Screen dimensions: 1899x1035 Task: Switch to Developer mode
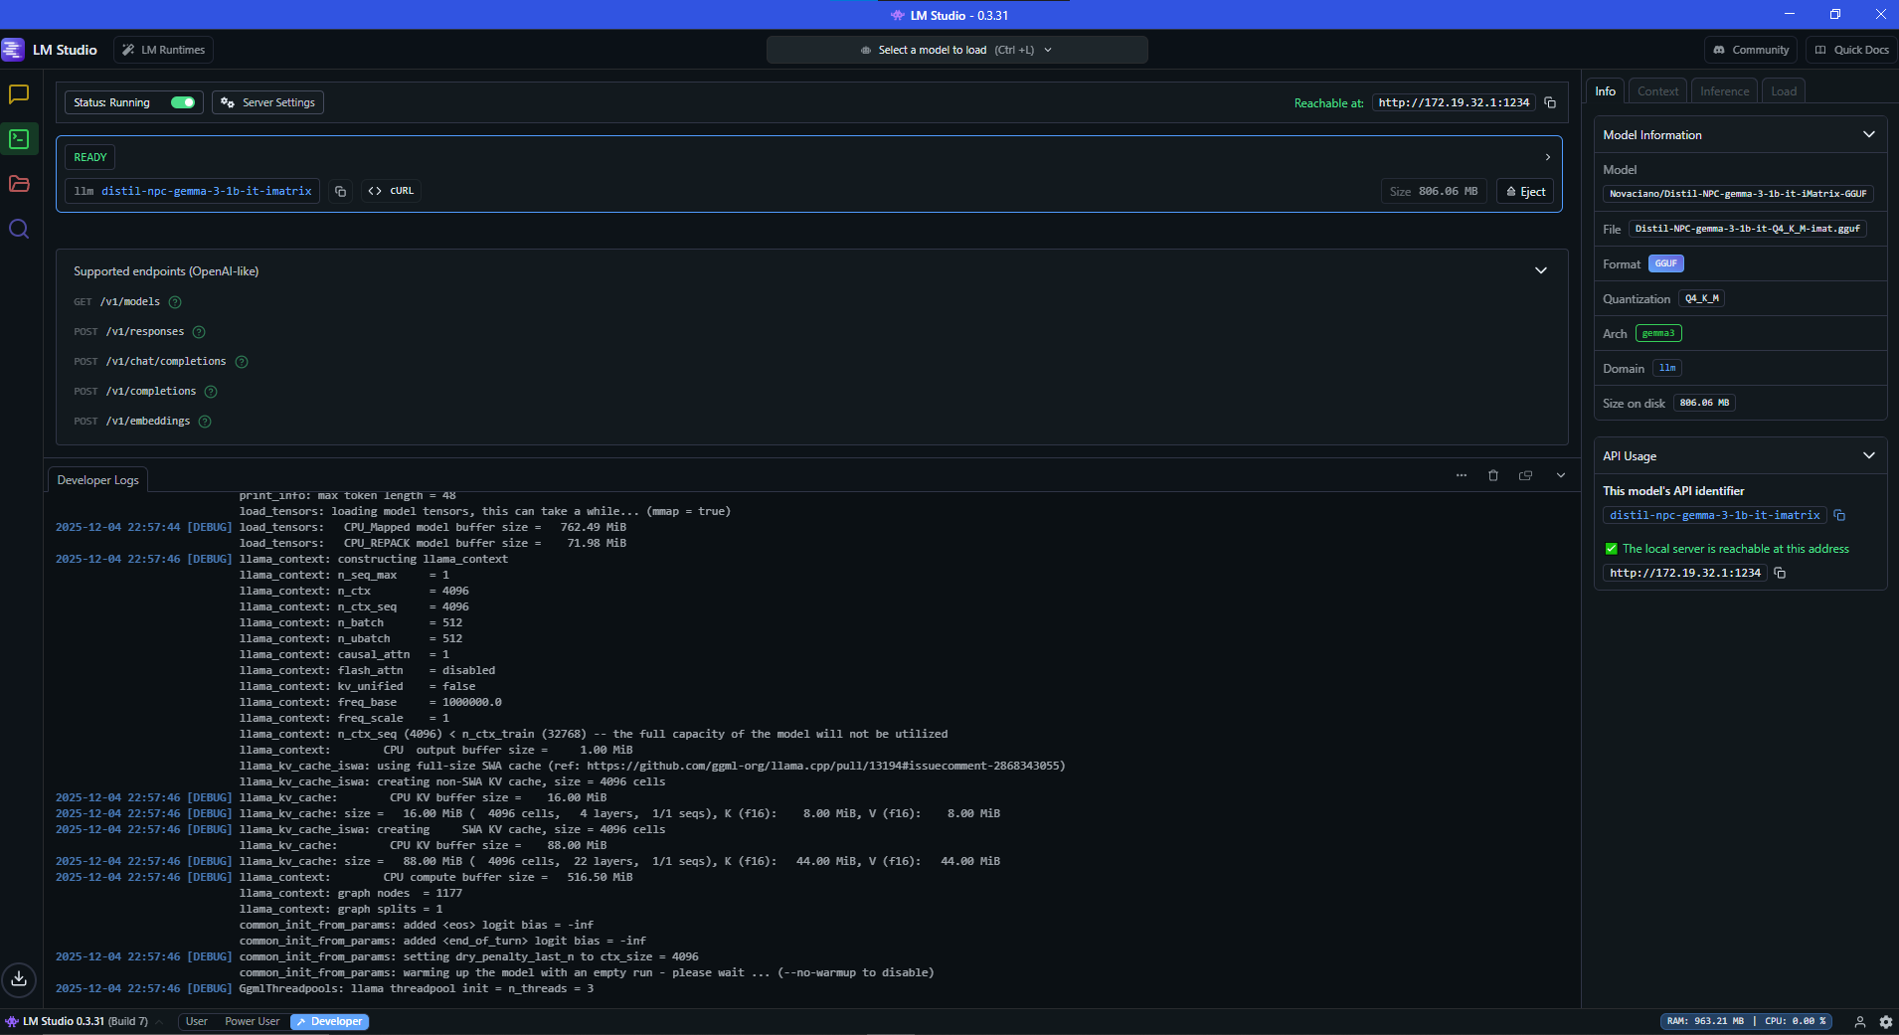pos(329,1021)
